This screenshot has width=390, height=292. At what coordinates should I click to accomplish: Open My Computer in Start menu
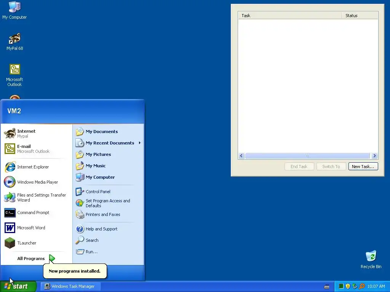click(108, 177)
